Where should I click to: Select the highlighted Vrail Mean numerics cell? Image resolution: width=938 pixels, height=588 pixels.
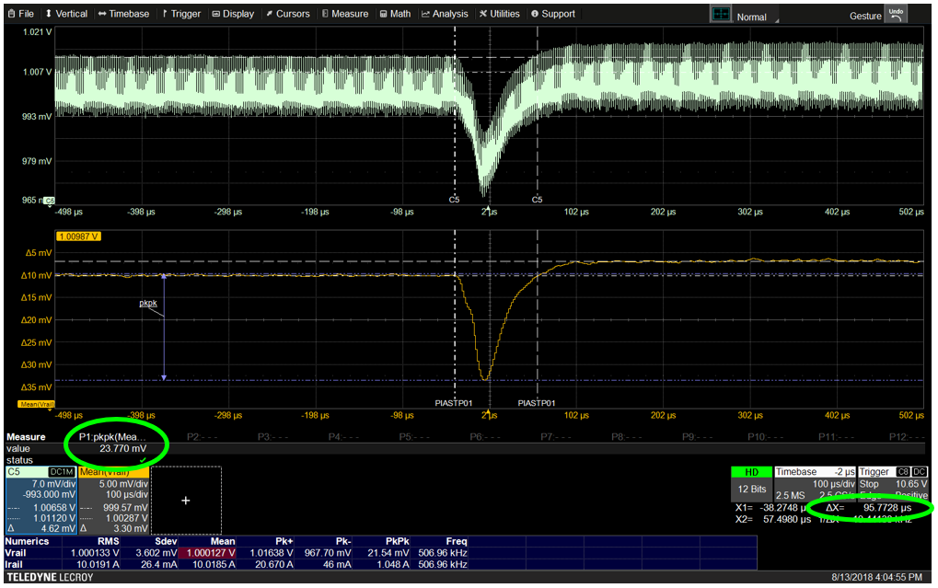211,554
